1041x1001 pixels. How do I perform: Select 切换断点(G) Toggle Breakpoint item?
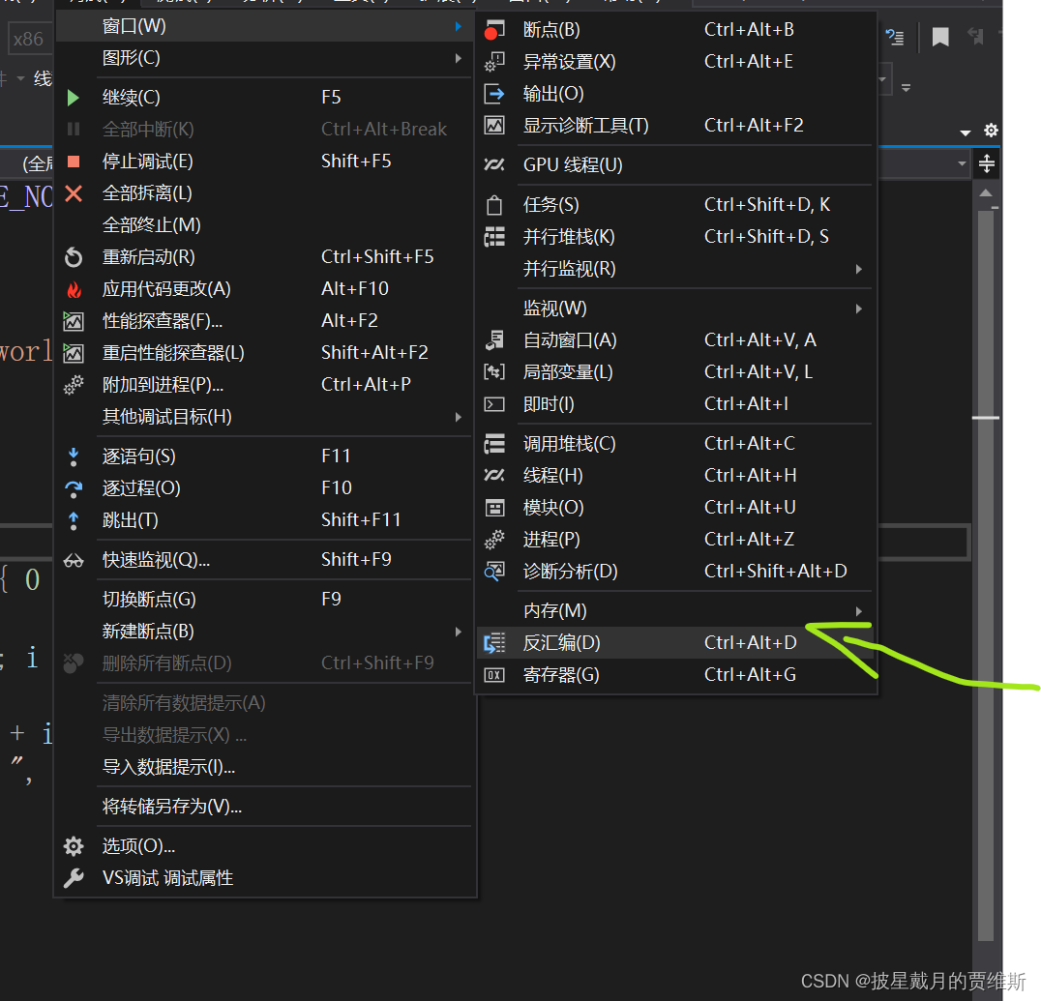(x=265, y=600)
